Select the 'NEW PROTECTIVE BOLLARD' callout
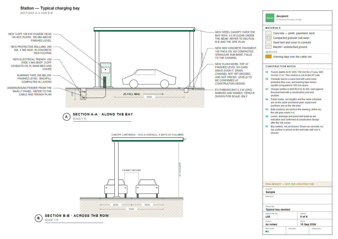Viewport: 338px width, 239px height. 31,50
